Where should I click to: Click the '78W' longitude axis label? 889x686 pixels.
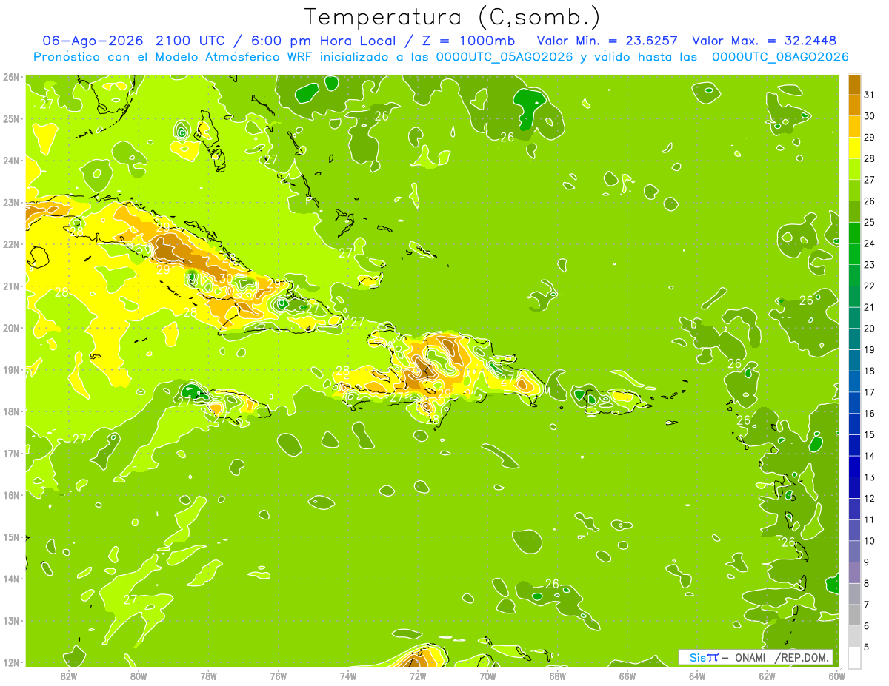coord(208,676)
